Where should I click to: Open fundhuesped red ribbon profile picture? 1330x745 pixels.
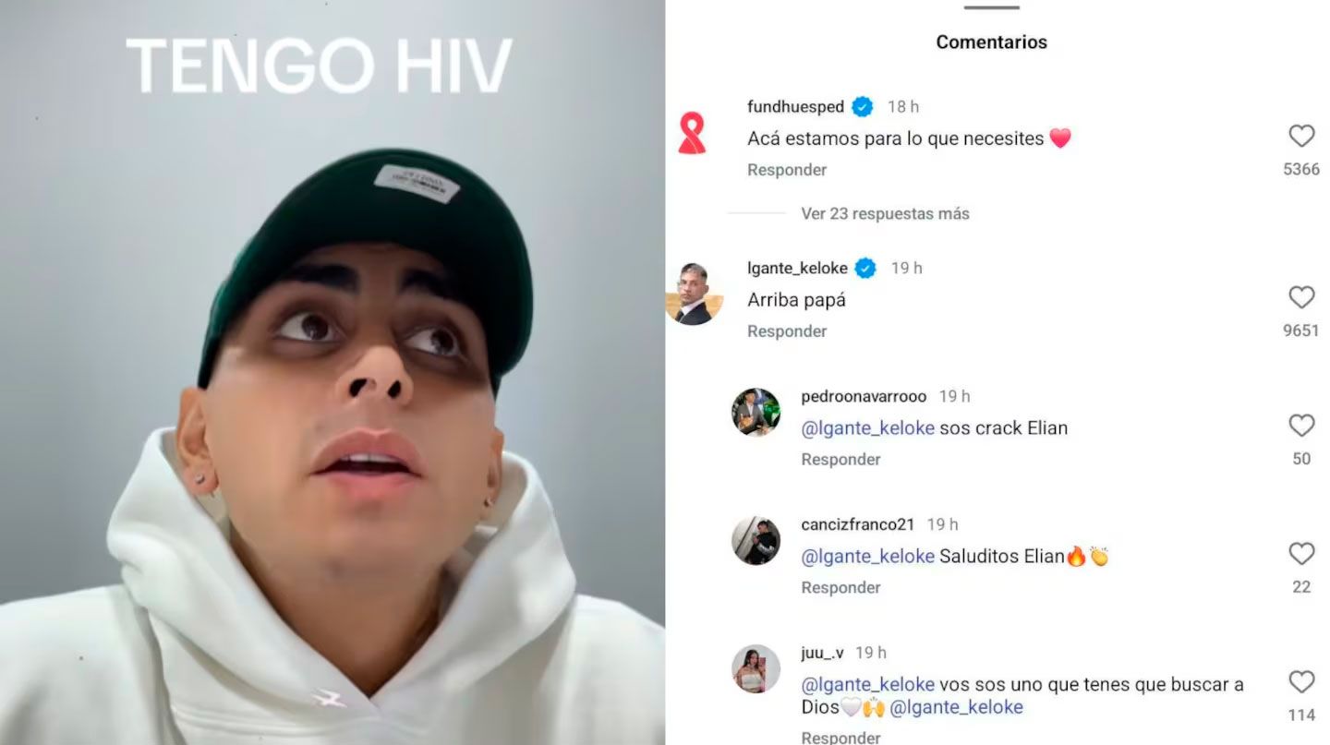(x=692, y=133)
